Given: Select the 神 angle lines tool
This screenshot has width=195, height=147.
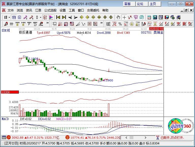Looking at the screenshot, I should click(x=178, y=24).
